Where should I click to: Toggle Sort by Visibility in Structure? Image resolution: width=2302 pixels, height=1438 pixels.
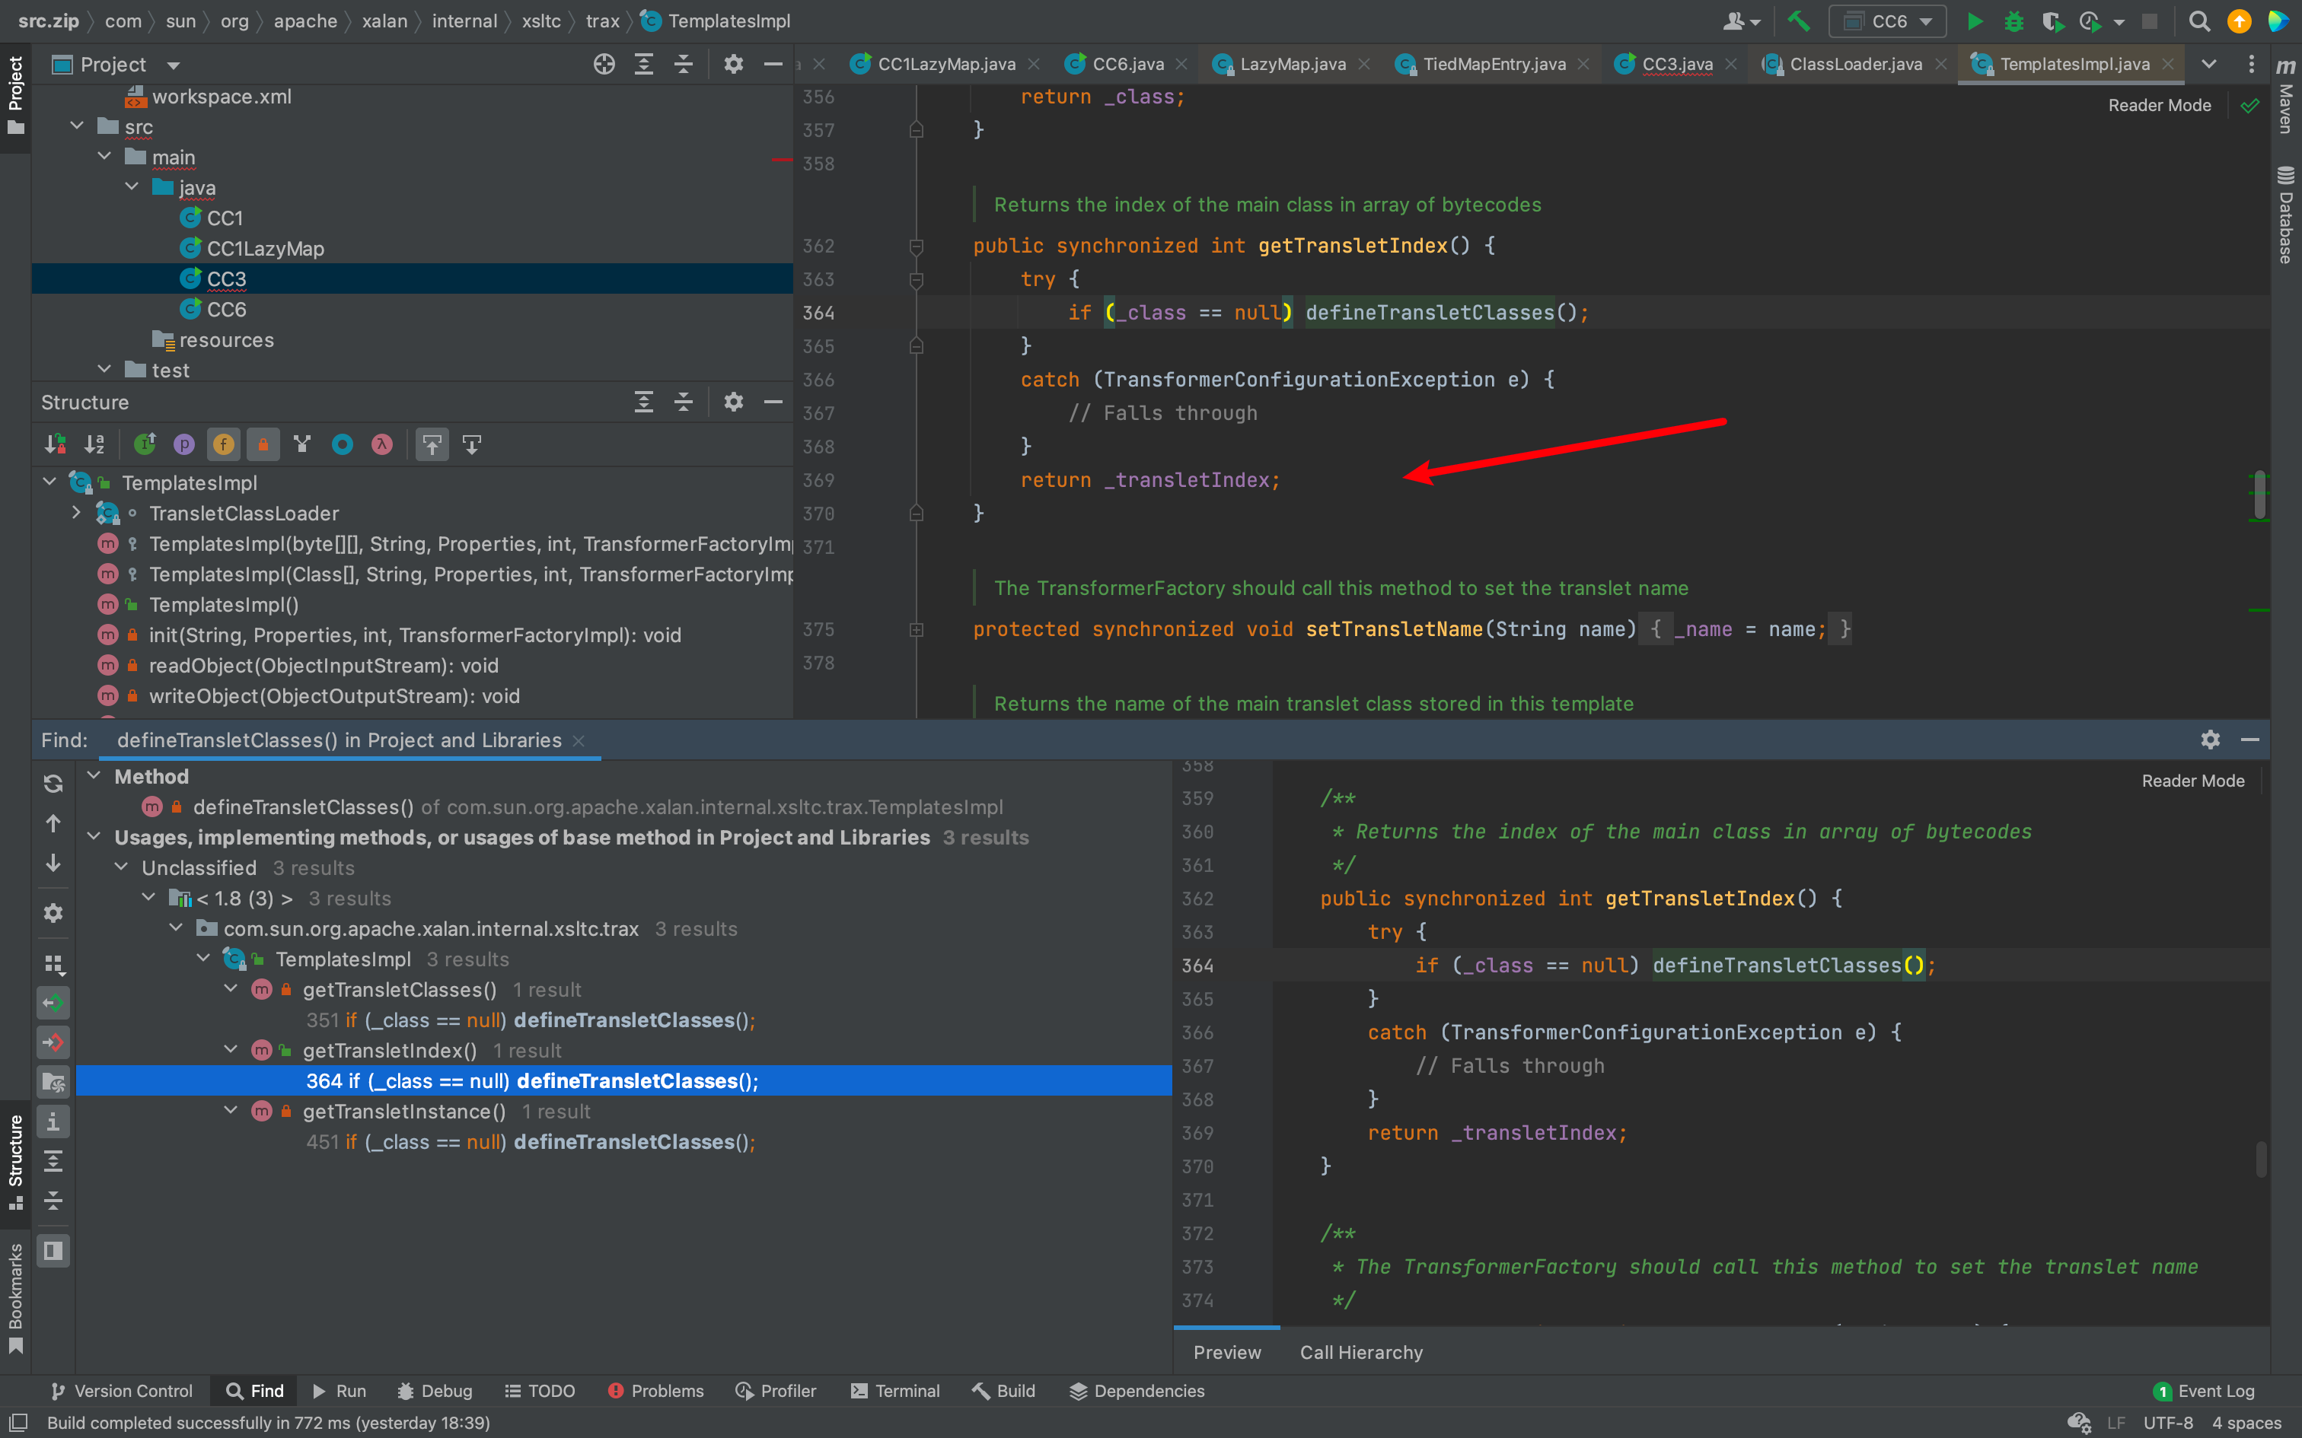tap(54, 444)
